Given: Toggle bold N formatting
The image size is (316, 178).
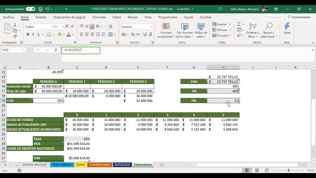Looking at the screenshot, I should coord(28,35).
